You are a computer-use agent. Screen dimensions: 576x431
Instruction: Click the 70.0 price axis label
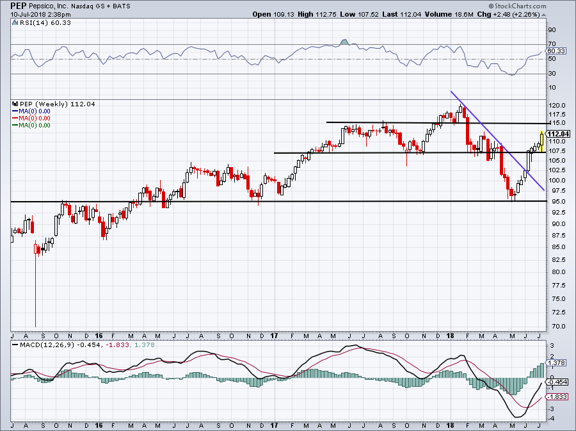click(x=557, y=326)
